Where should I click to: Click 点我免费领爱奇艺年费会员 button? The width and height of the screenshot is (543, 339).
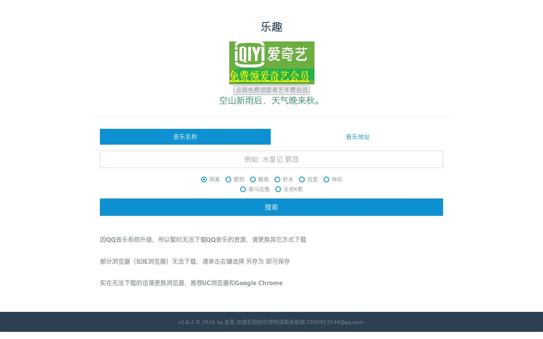(271, 90)
